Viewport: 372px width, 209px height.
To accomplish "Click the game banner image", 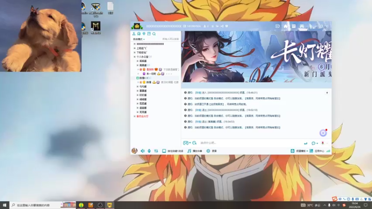I will pyautogui.click(x=256, y=57).
